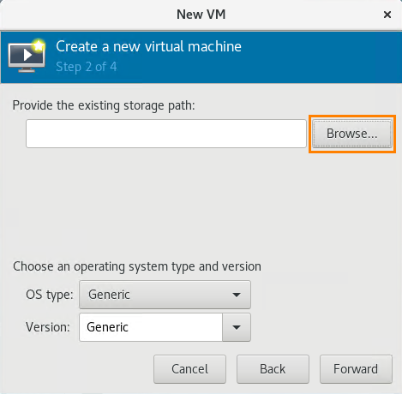This screenshot has height=394, width=402.
Task: Go Back to the previous step
Action: click(273, 369)
